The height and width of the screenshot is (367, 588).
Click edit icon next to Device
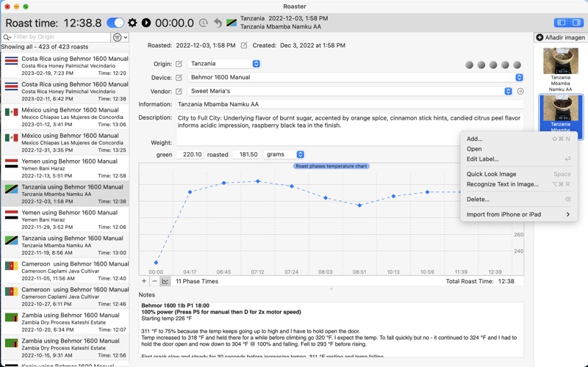pyautogui.click(x=179, y=78)
